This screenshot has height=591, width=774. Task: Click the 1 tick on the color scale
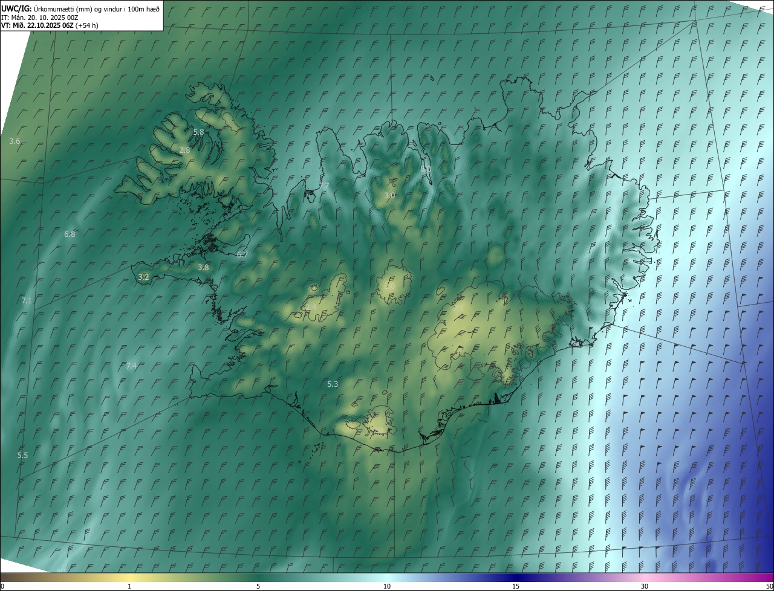pos(129,586)
